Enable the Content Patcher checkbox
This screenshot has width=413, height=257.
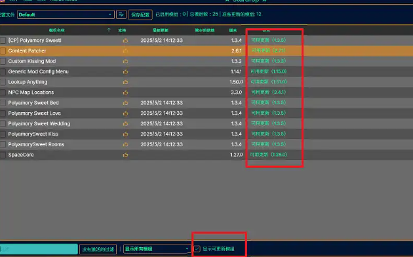[3, 51]
